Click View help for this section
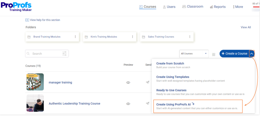Screen dimensions: 260x116 [x=45, y=20]
